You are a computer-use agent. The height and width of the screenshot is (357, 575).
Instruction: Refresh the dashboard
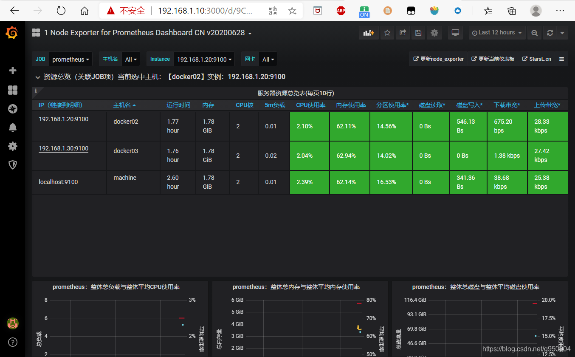coord(550,33)
